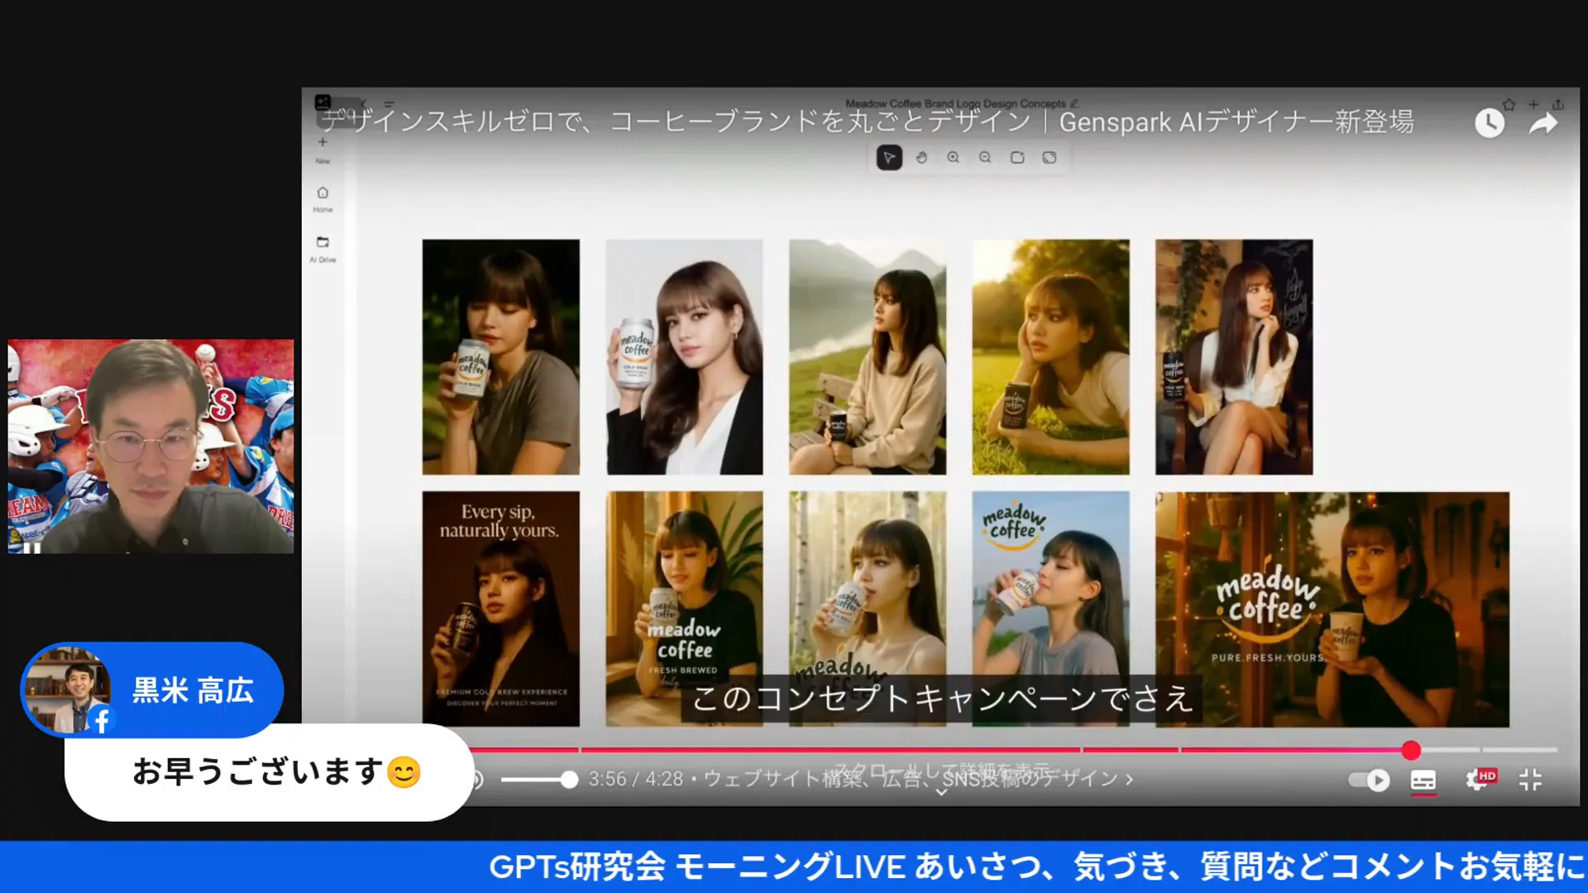Viewport: 1588px width, 893px height.
Task: Select image of woman in olive shirt holding can
Action: pyautogui.click(x=501, y=357)
